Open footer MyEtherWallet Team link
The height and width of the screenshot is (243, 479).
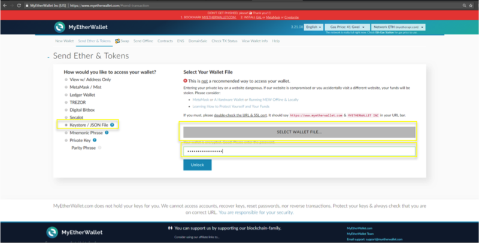[360, 234]
